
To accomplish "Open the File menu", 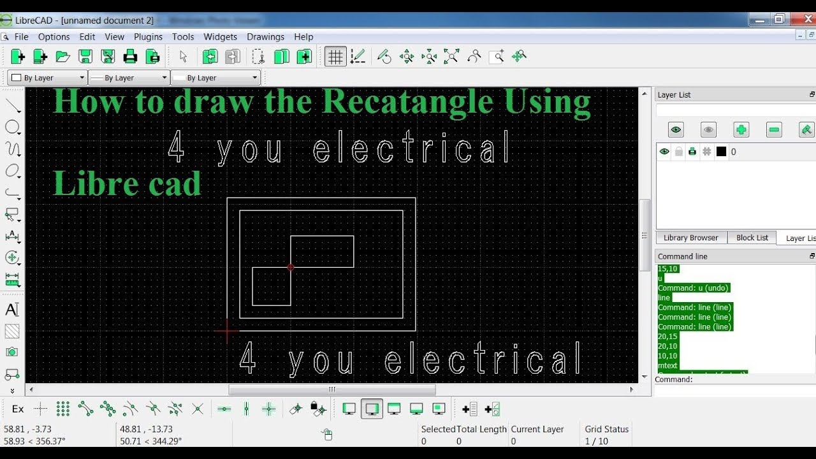I will pyautogui.click(x=21, y=37).
